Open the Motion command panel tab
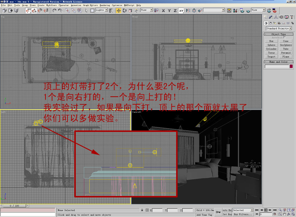 pos(281,17)
